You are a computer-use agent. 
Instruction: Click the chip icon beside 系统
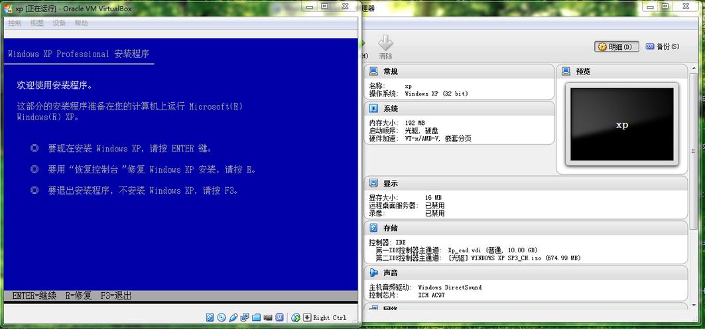[373, 108]
